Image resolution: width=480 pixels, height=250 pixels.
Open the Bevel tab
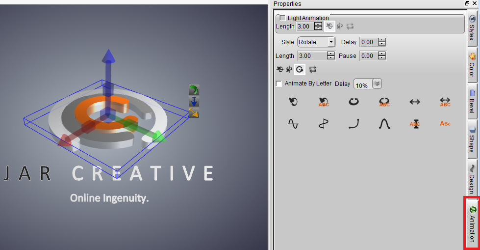[472, 102]
